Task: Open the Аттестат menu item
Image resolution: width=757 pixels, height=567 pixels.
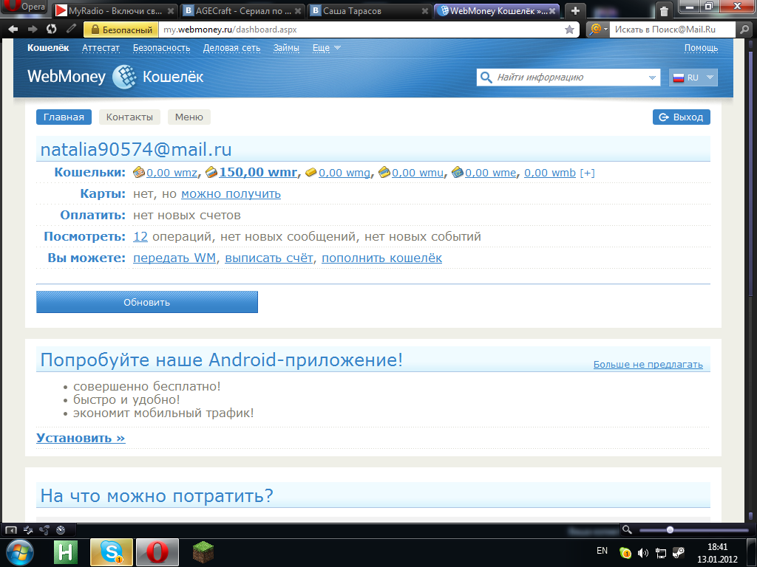Action: point(101,48)
